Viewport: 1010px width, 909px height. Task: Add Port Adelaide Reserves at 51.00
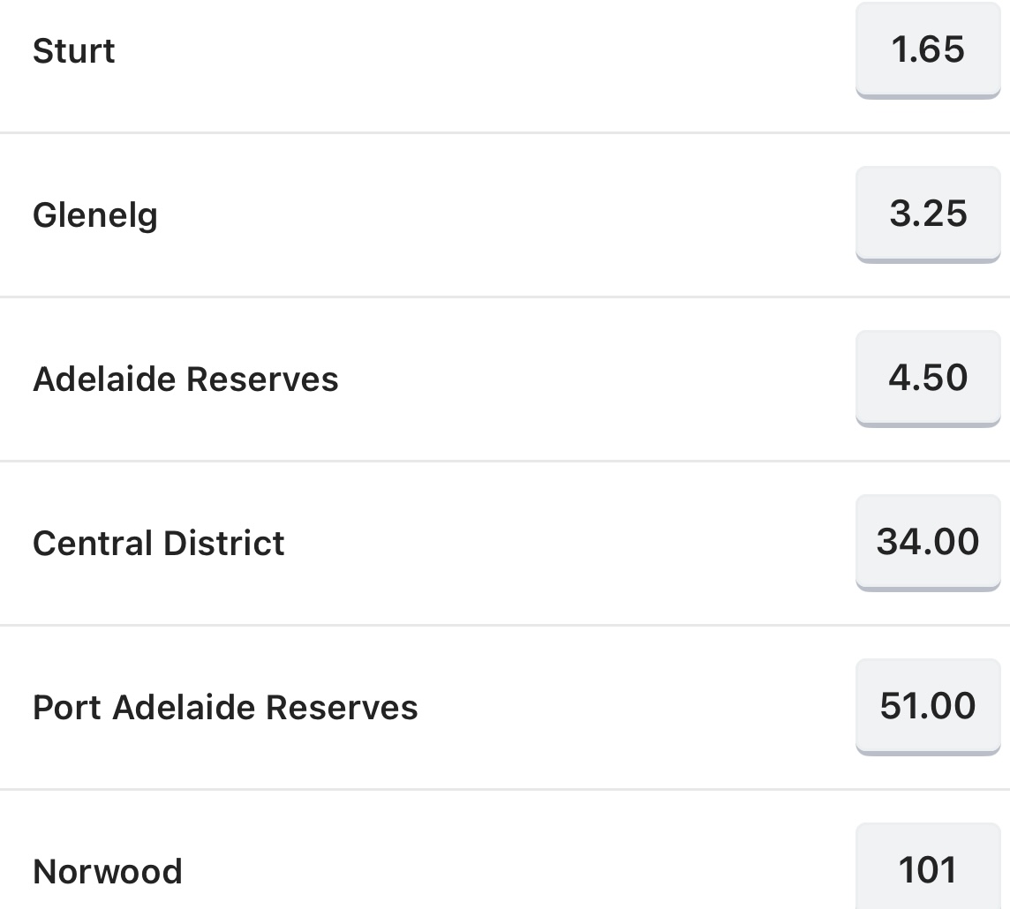[928, 706]
